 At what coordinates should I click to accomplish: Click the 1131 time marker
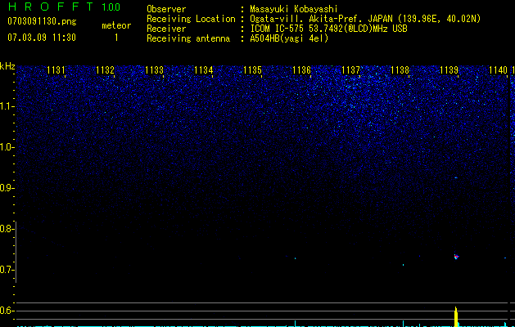pyautogui.click(x=56, y=70)
